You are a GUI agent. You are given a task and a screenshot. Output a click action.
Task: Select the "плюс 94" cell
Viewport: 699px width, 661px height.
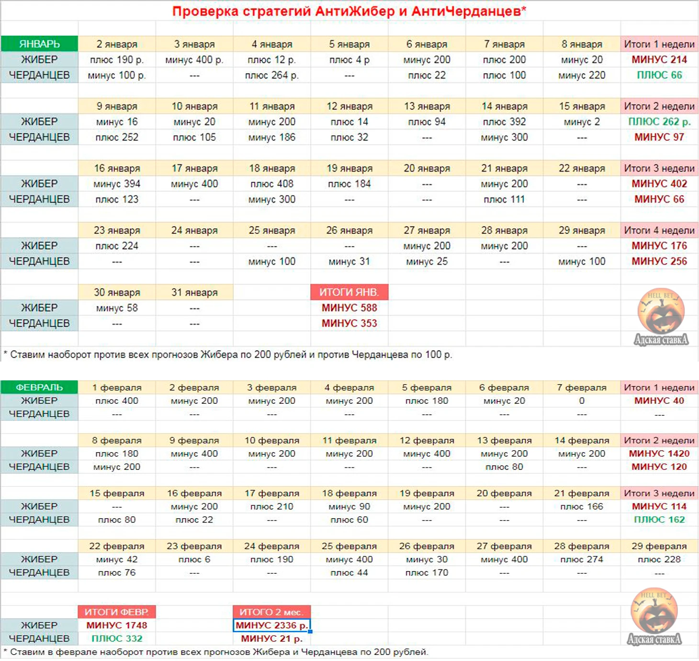[427, 122]
